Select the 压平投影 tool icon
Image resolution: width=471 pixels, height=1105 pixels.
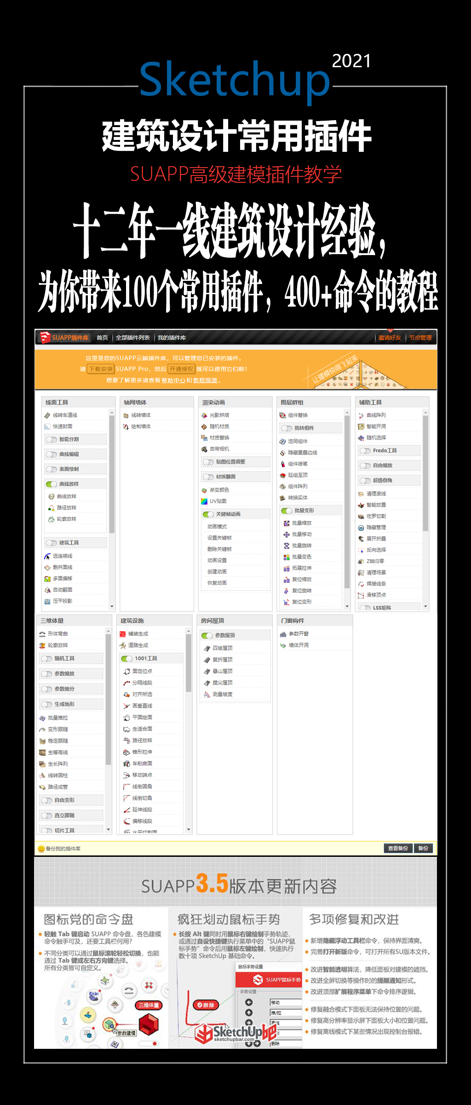(x=47, y=601)
